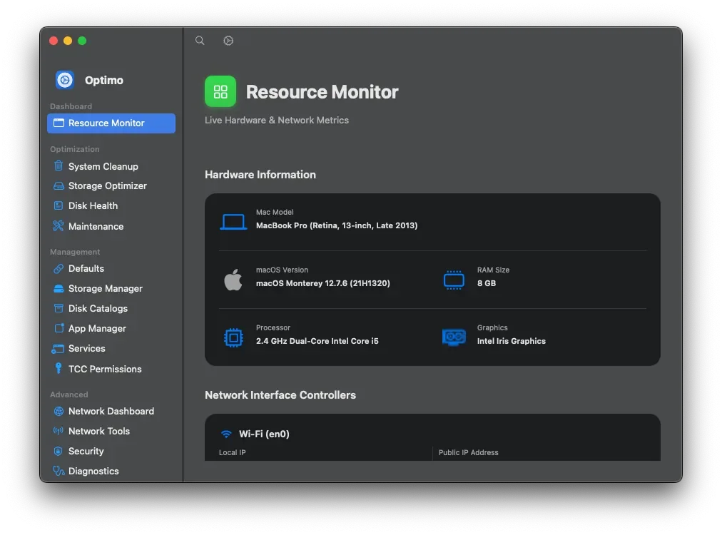Screen dimensions: 722x535
Task: Click the Live Hardware & Network Metrics subtitle
Action: coord(277,120)
